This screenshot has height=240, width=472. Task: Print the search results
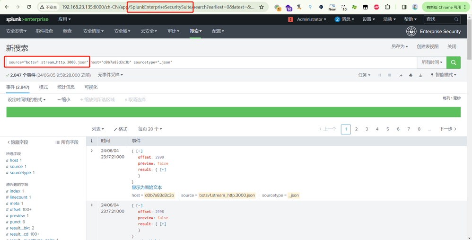tap(411, 75)
